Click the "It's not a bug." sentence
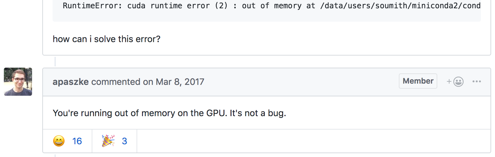 click(x=258, y=113)
